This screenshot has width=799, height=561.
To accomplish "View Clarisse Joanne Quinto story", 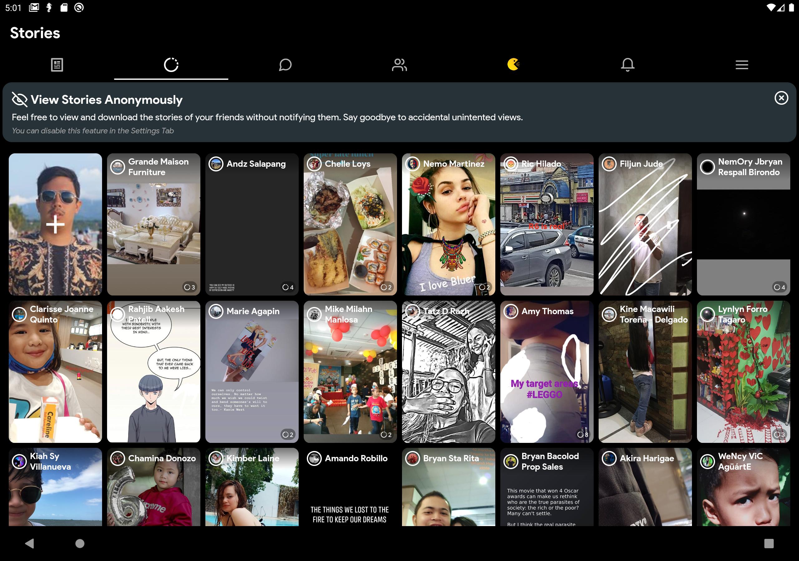I will point(55,372).
